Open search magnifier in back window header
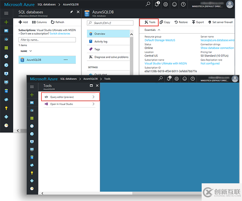Screen dimensions: 242x201 click(x=148, y=4)
